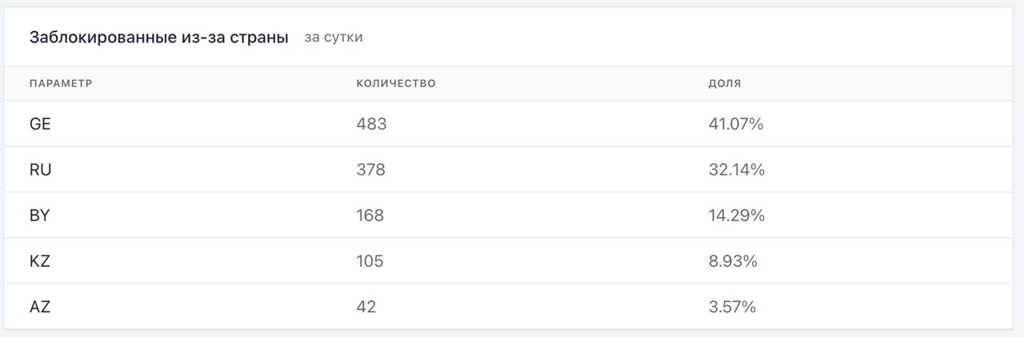Click the 'за сутки' period label
The image size is (1024, 337).
(334, 38)
